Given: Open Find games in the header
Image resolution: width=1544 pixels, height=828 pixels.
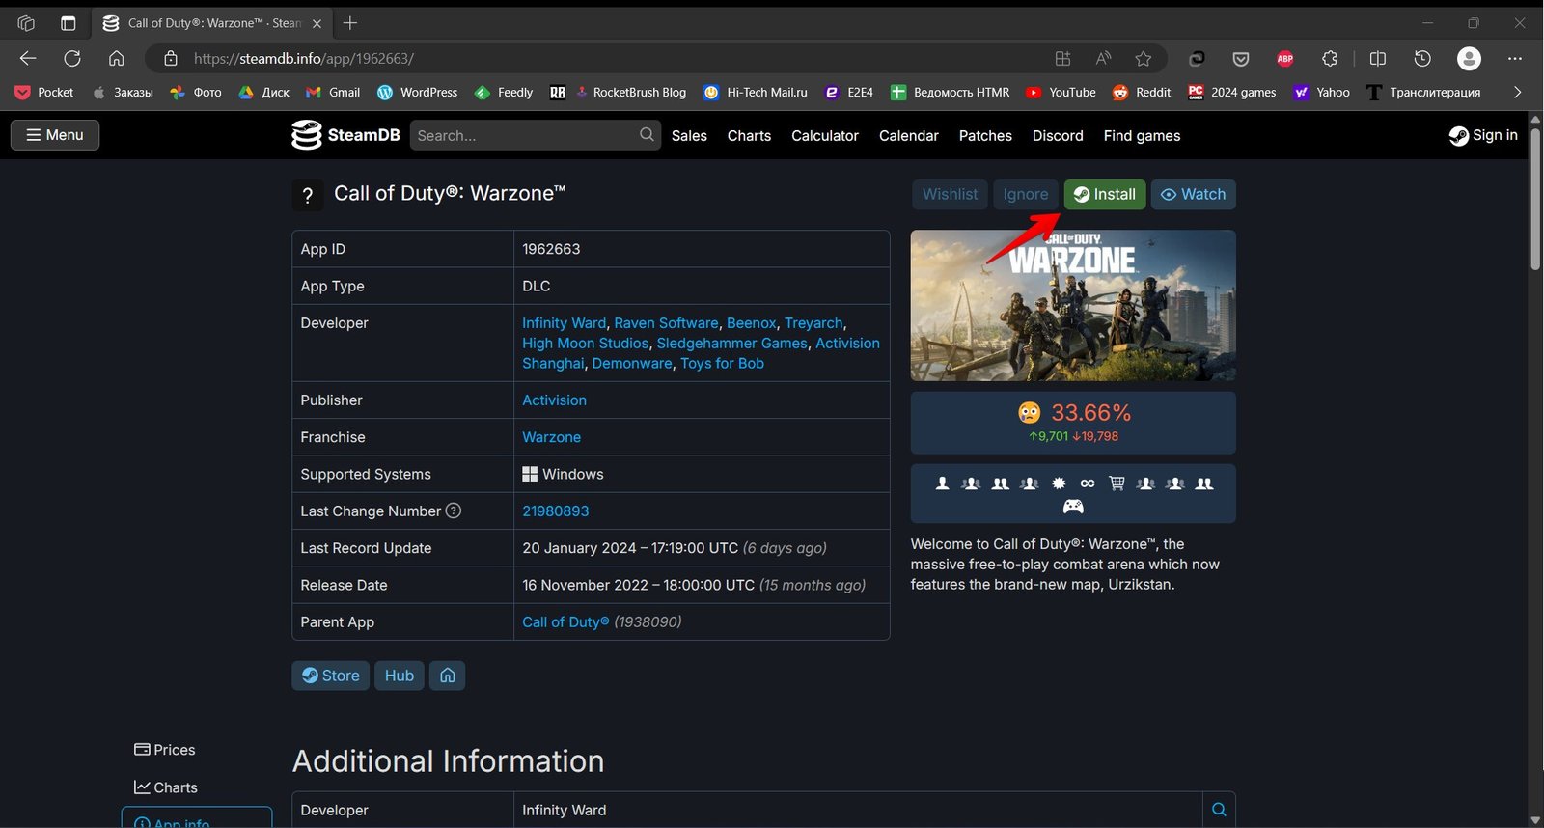Looking at the screenshot, I should coord(1142,135).
